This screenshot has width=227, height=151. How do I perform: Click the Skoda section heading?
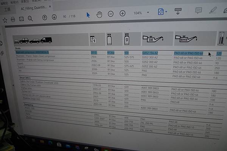(17, 48)
